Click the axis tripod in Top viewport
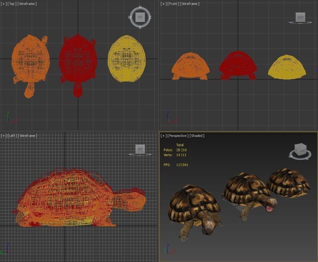318x262 pixels. (11, 117)
